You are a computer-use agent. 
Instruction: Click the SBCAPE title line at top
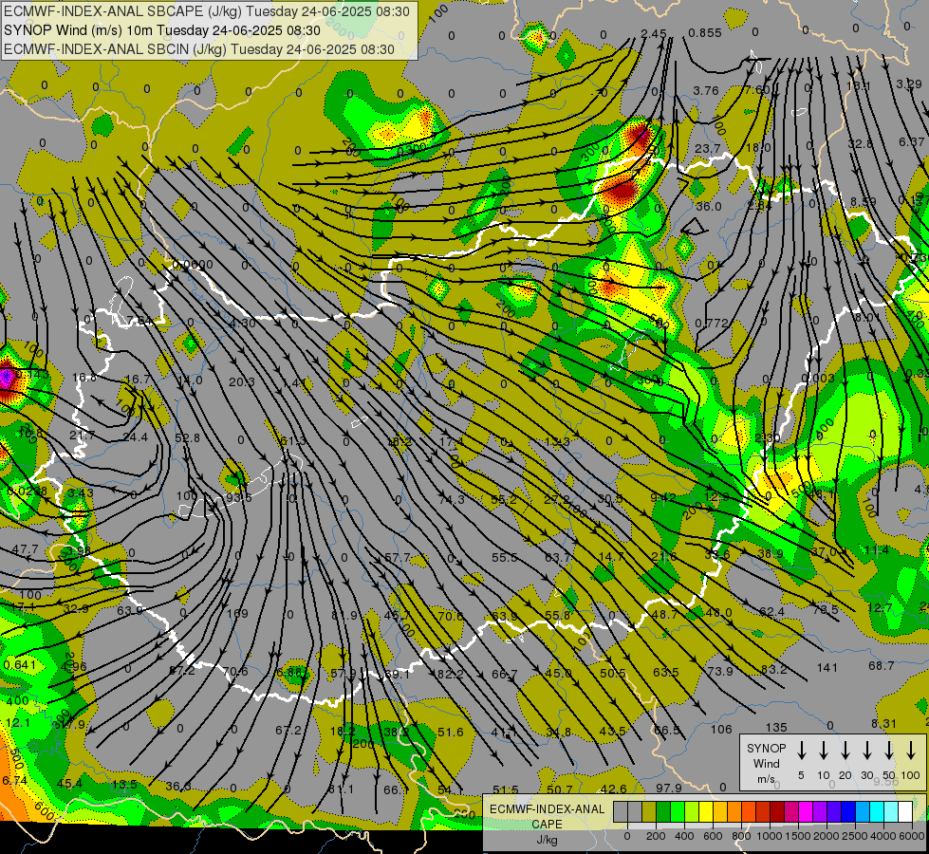pyautogui.click(x=207, y=11)
